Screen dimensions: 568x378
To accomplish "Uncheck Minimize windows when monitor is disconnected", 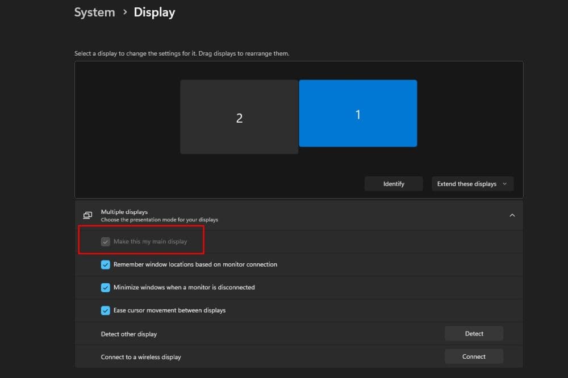I will 105,287.
